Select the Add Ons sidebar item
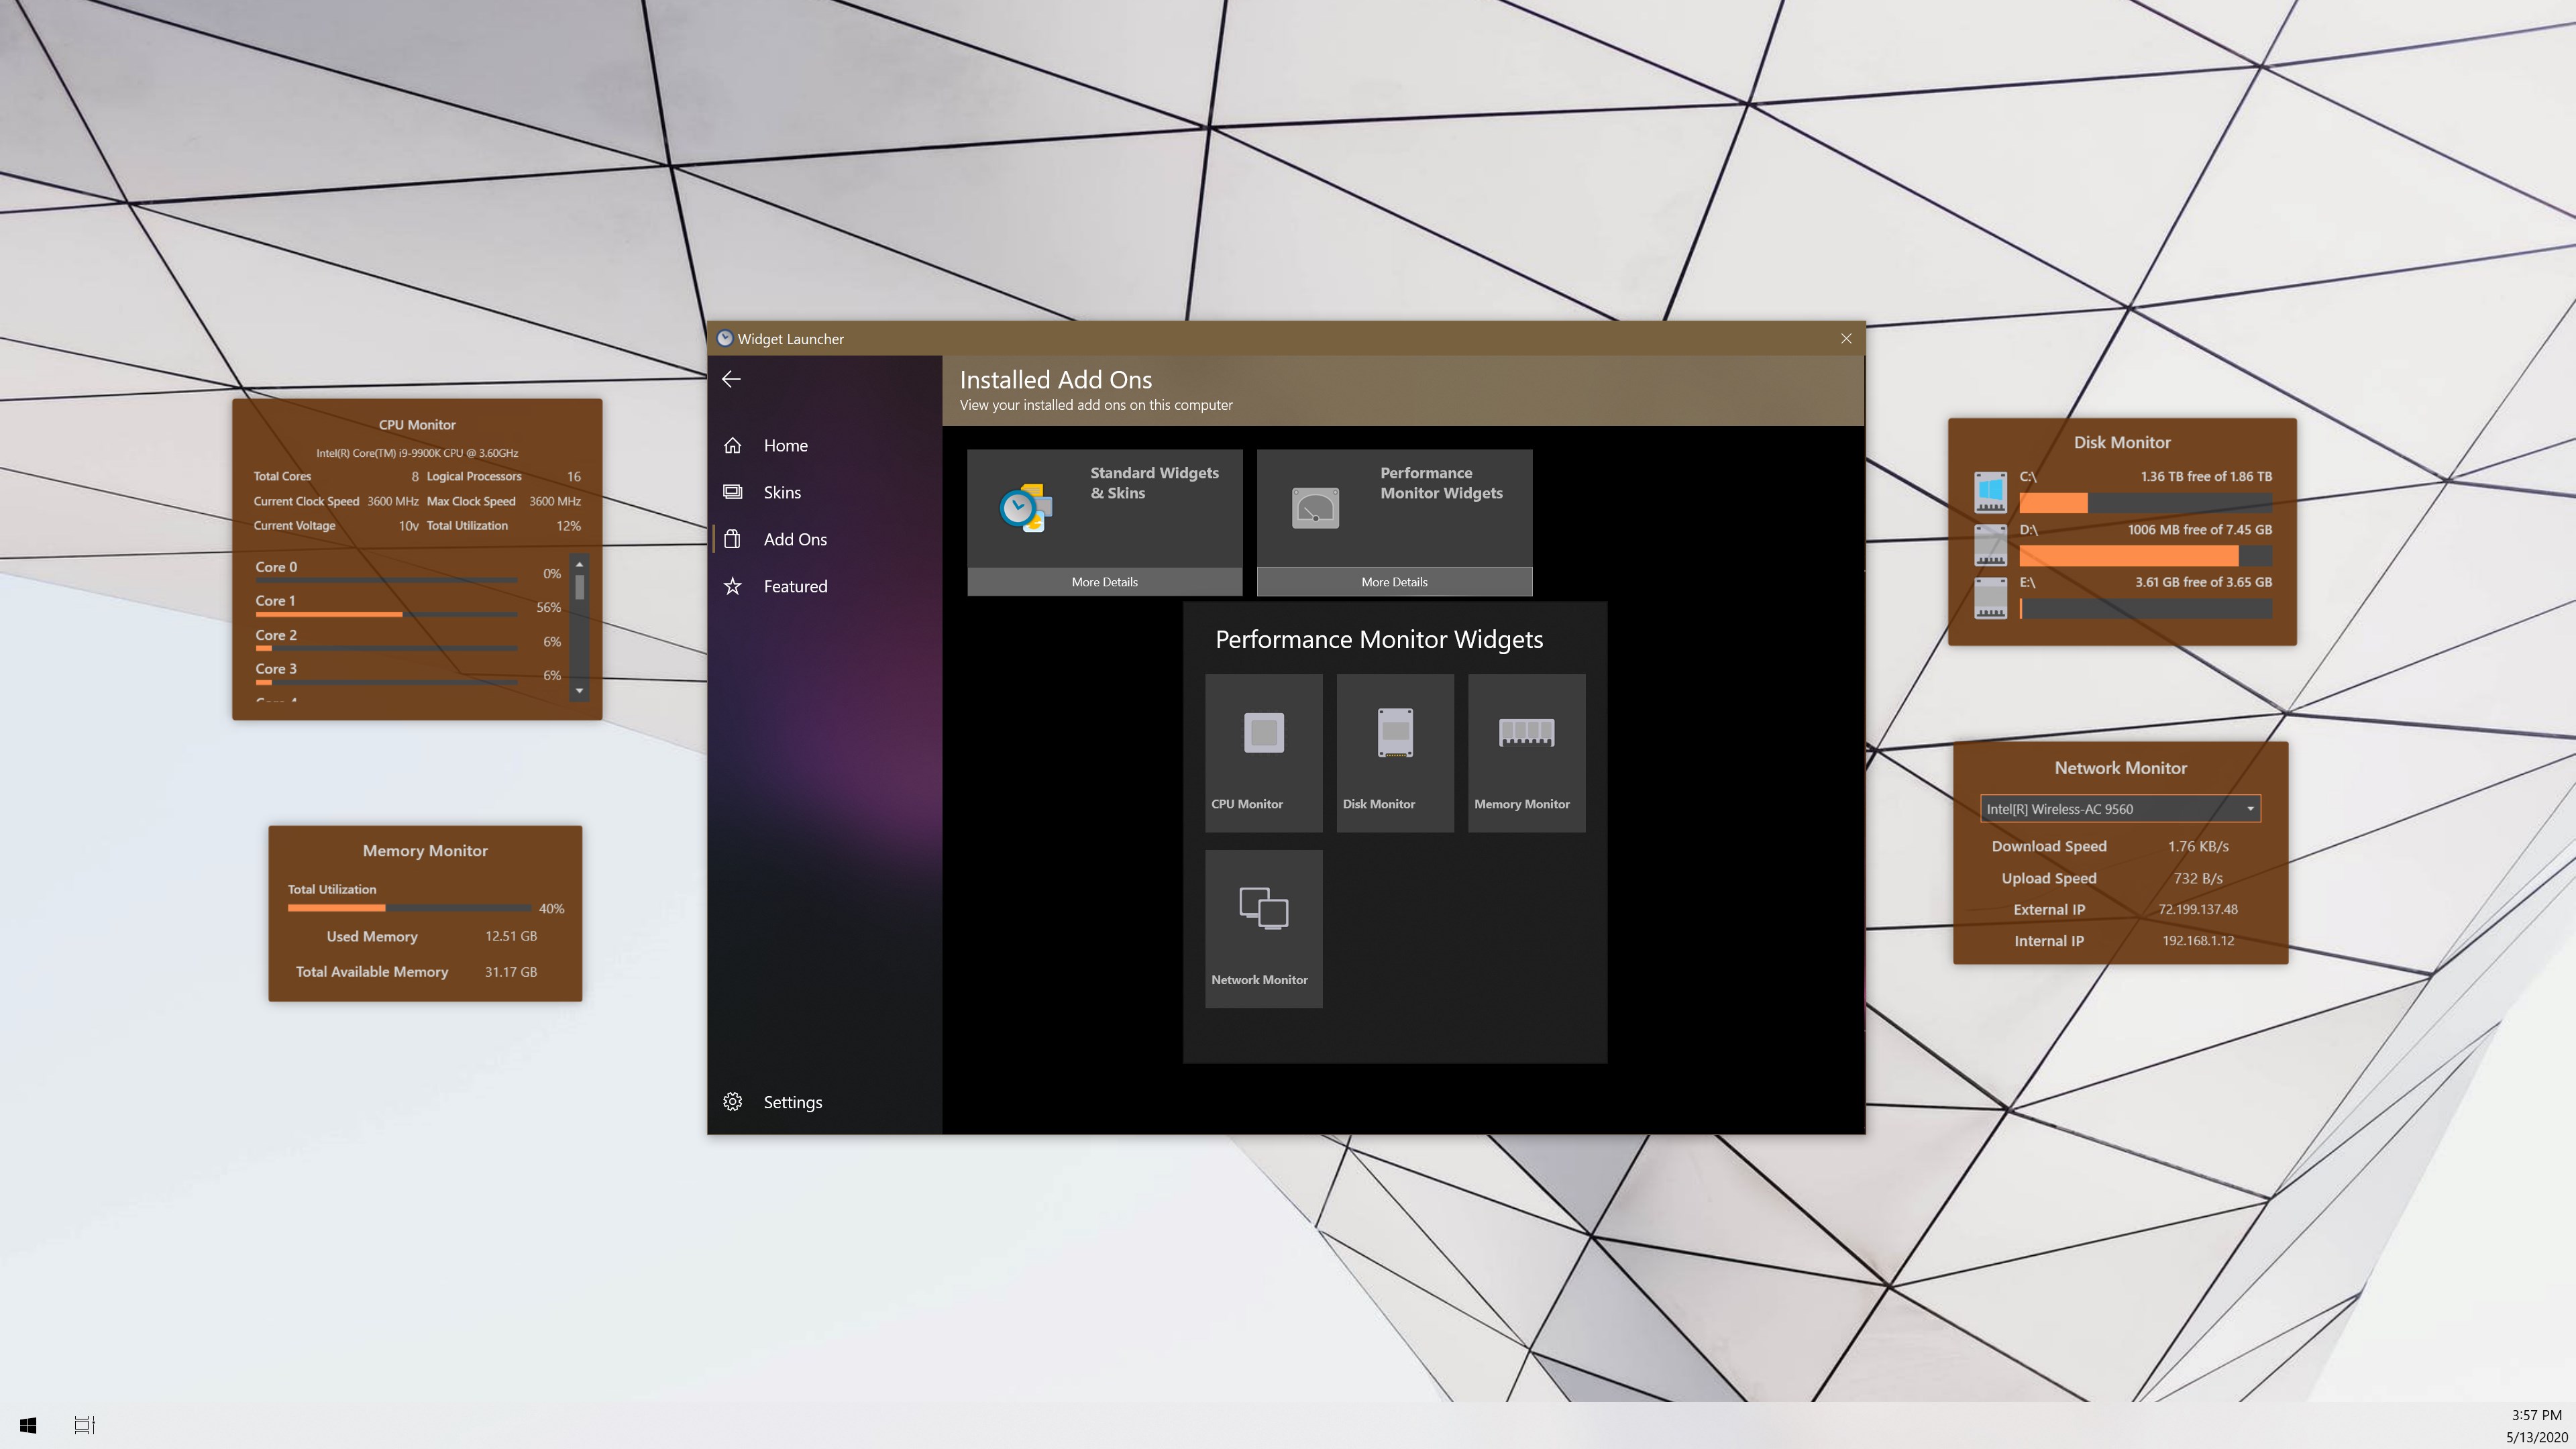 pos(794,540)
